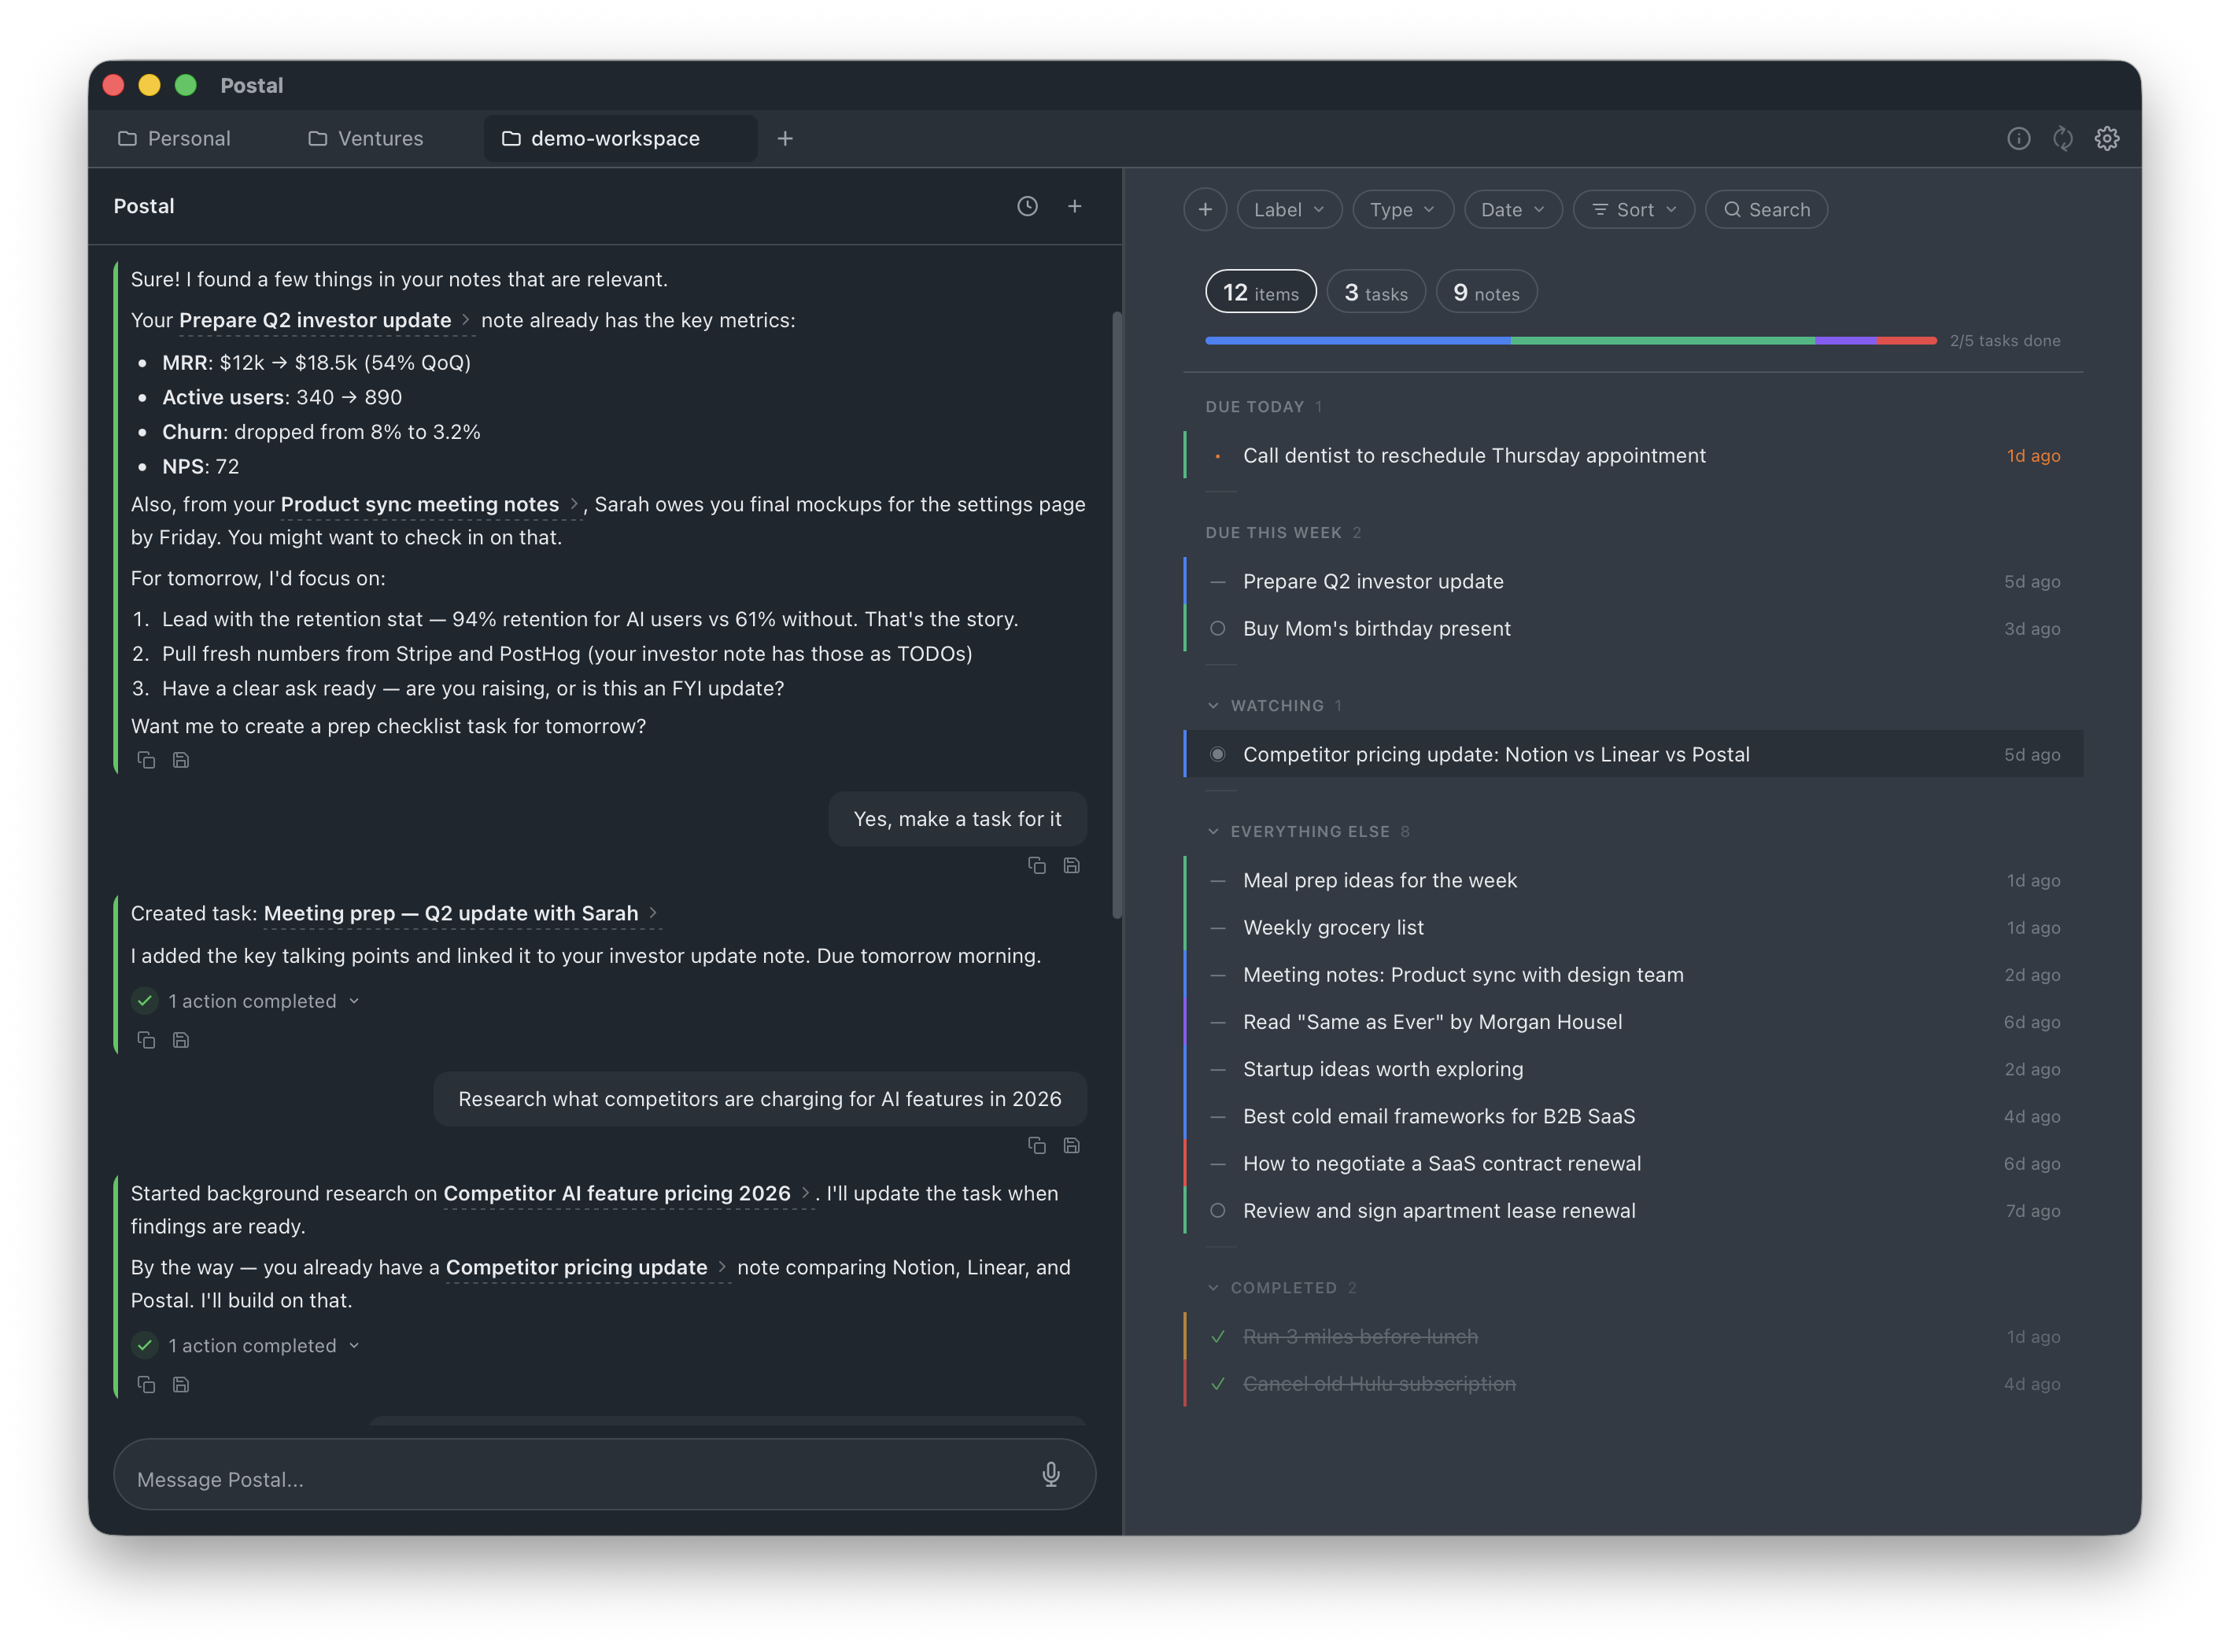Image resolution: width=2230 pixels, height=1652 pixels.
Task: Uncheck the completed Run 3 miles task
Action: point(1218,1336)
